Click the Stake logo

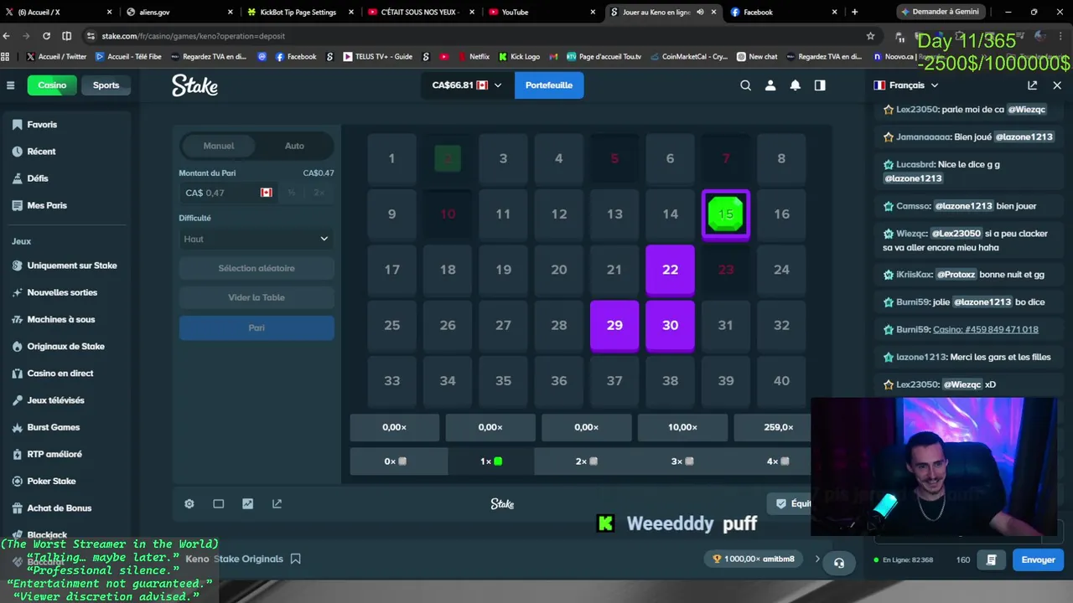194,85
